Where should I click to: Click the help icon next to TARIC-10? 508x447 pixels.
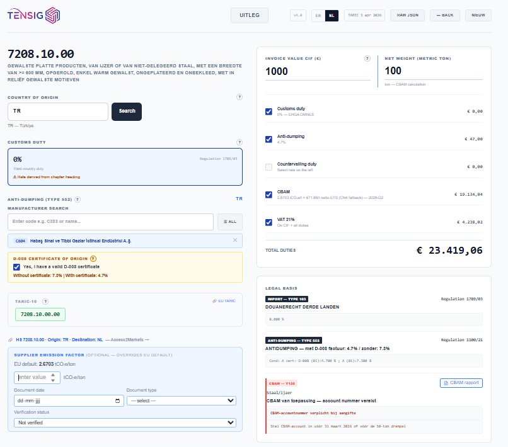click(x=44, y=302)
